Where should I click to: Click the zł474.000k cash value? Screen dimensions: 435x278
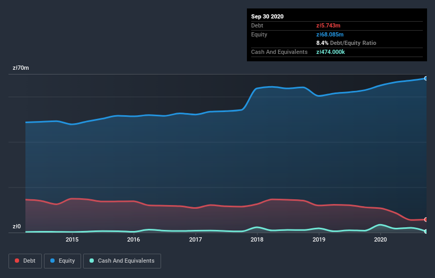pos(331,52)
